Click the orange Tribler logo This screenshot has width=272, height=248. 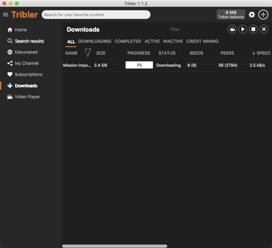click(24, 15)
